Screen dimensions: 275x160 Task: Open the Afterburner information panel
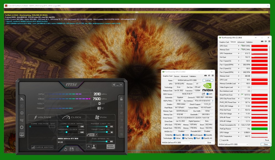coord(22,113)
